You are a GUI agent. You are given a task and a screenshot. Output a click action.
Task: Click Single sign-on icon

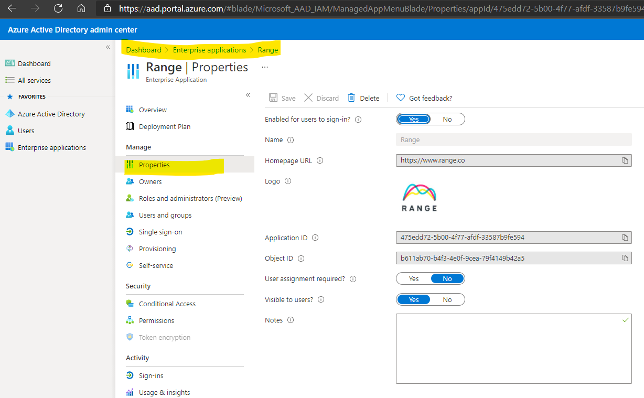(130, 232)
